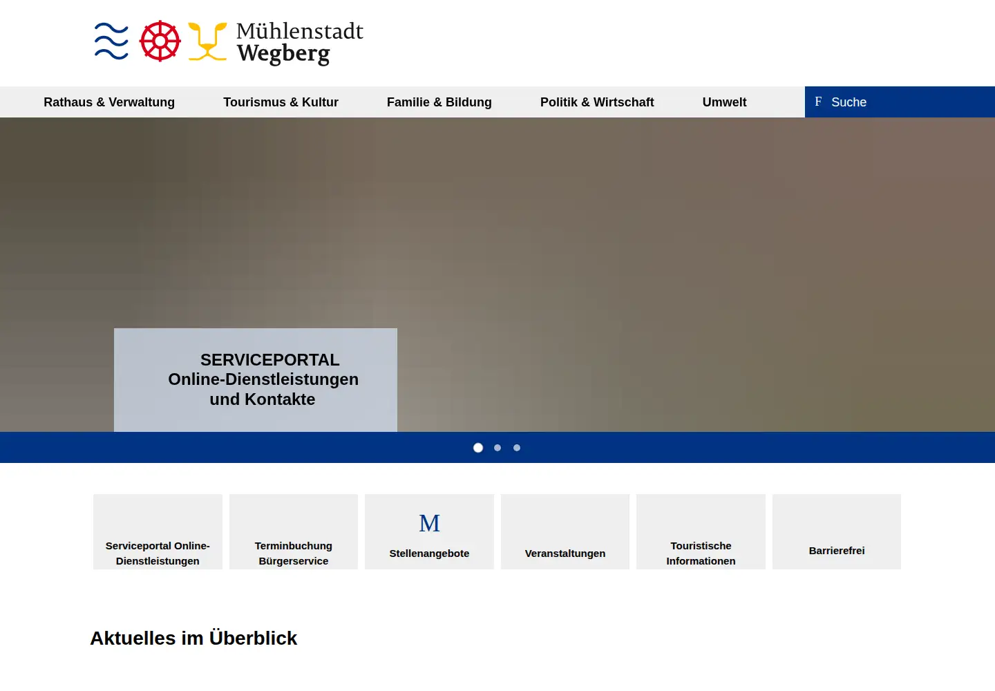Click the Mühlenstadt Wegberg logo
Viewport: 995px width, 691px height.
coord(229,42)
